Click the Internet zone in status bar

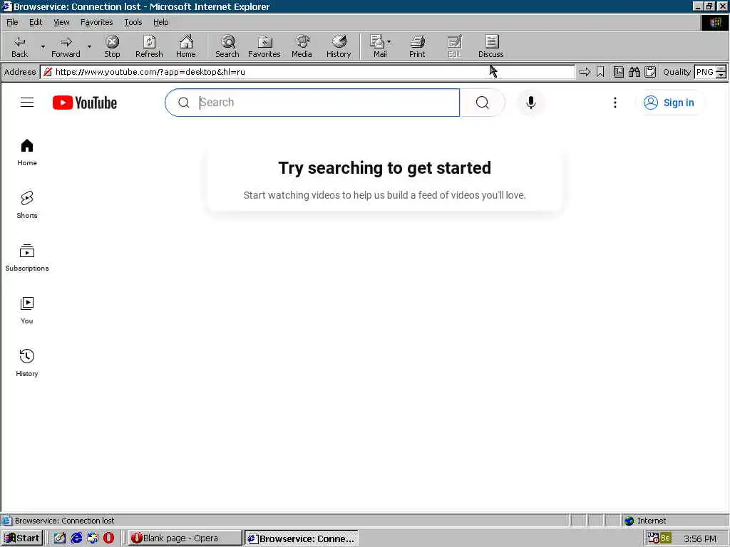[674, 521]
